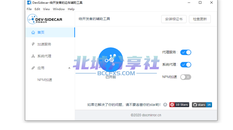
Task: Click the smiley face icon
Action: [165, 105]
